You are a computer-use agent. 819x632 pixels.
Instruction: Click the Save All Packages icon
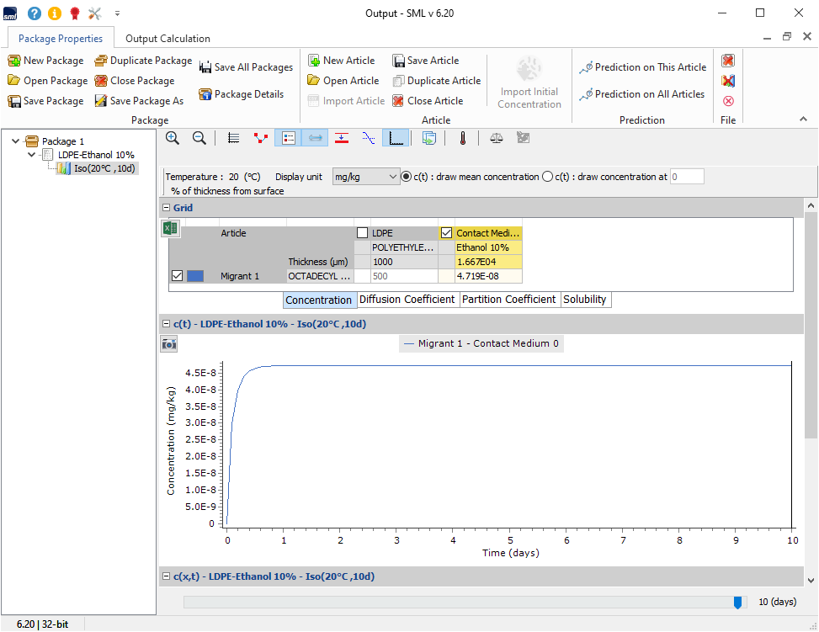tap(205, 67)
